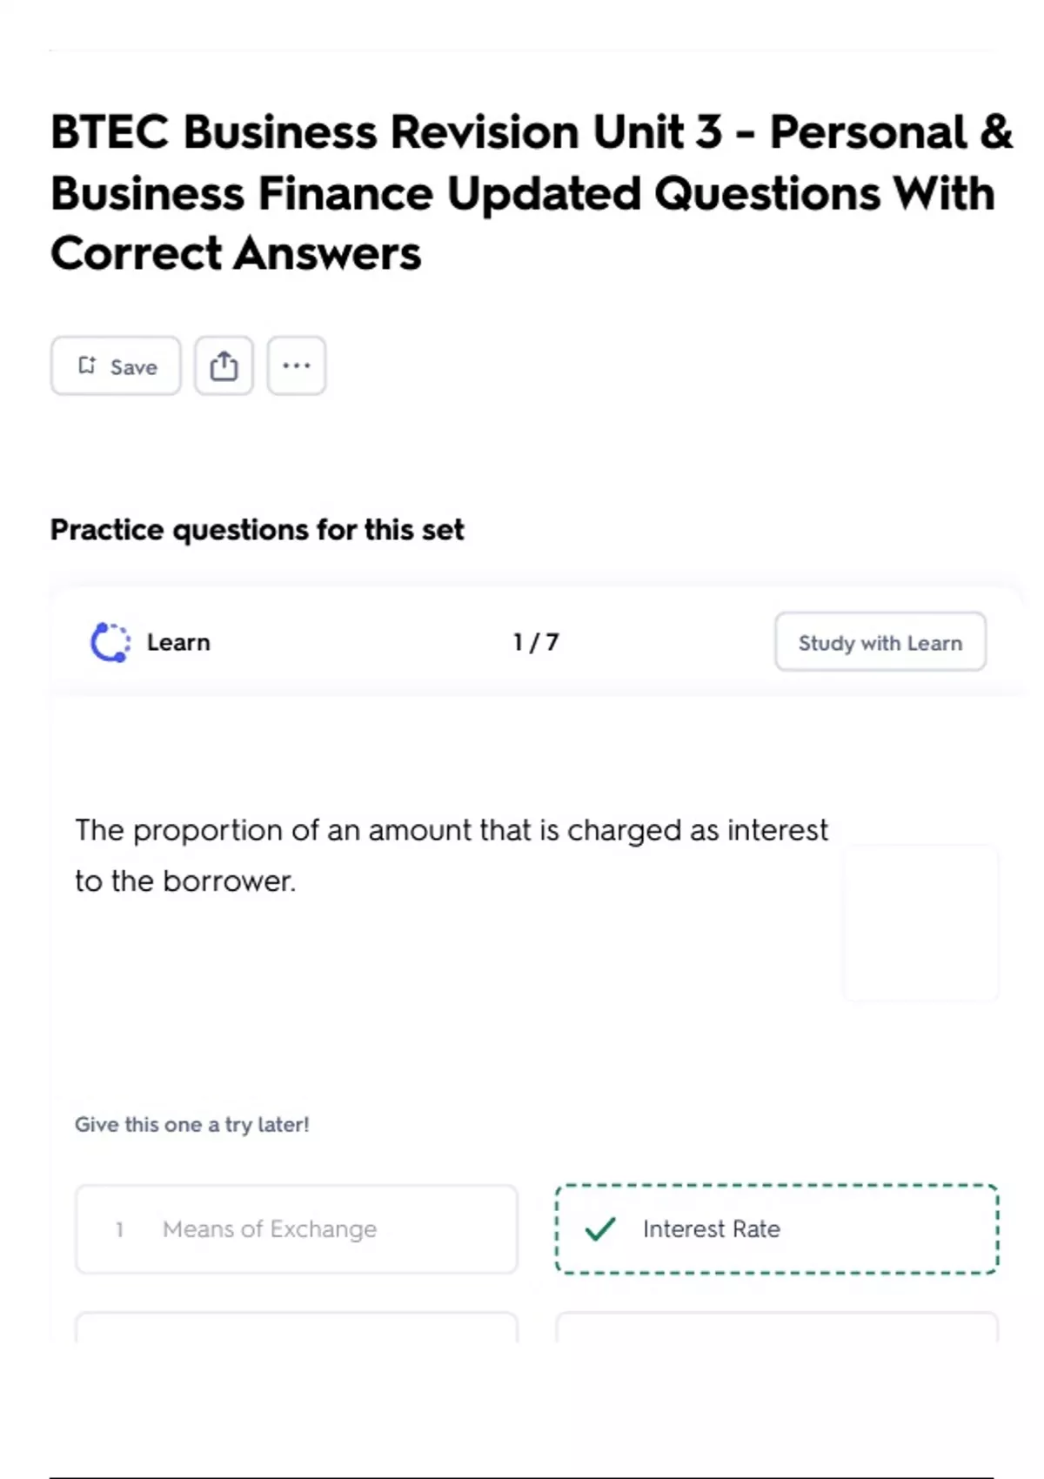Image resolution: width=1044 pixels, height=1479 pixels.
Task: Click the Save button
Action: click(116, 366)
